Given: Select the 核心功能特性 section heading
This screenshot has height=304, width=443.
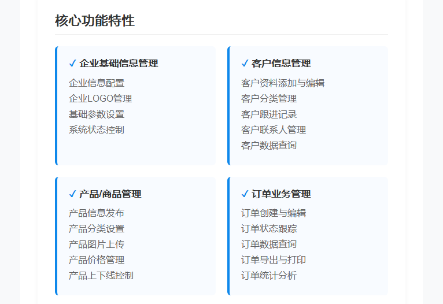Looking at the screenshot, I should [95, 21].
